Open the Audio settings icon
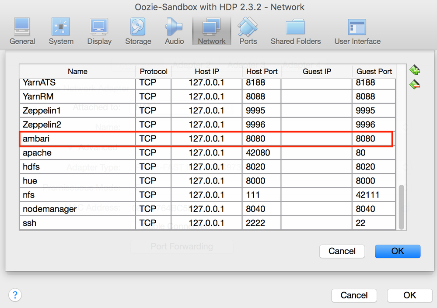437x308 pixels. 174,31
